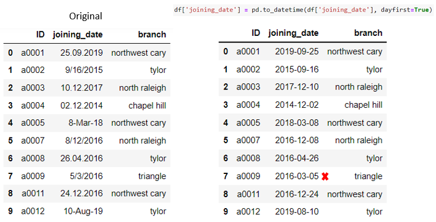Select the date cell 10-Aug-19
436x222 pixels.
83,211
